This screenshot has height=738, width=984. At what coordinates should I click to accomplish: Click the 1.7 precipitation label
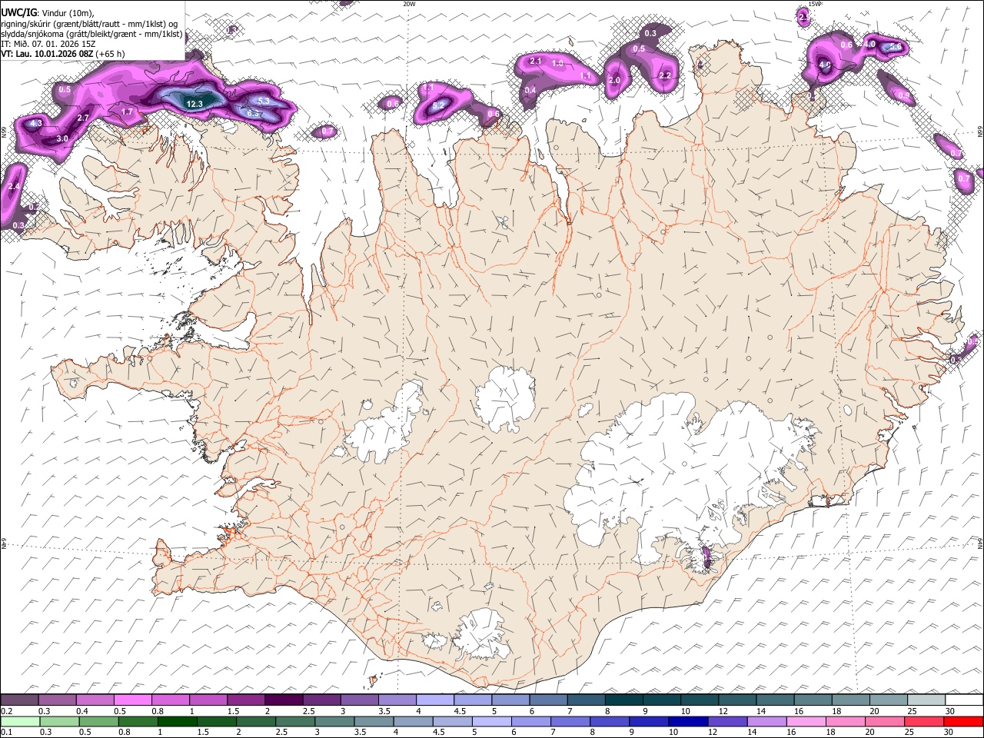128,111
